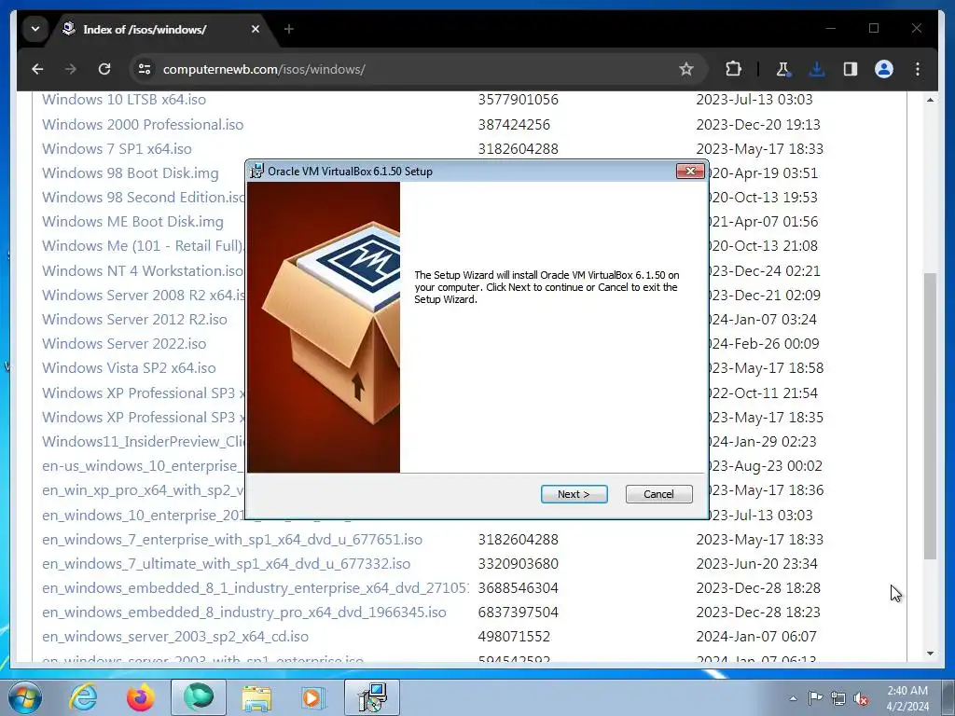Launch Internet Explorer from taskbar

[x=83, y=697]
